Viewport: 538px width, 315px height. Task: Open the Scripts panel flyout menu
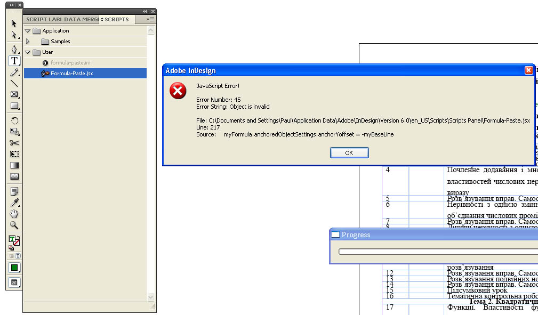[150, 20]
